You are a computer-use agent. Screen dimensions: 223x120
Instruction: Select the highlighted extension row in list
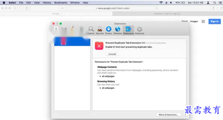click(72, 41)
